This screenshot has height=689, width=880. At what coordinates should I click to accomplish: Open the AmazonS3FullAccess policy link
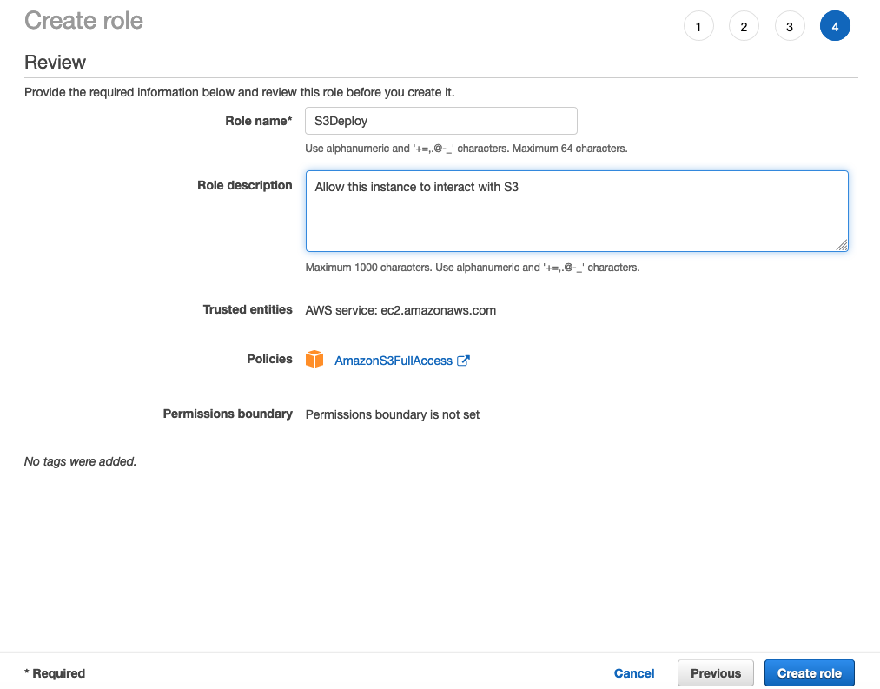click(x=394, y=361)
